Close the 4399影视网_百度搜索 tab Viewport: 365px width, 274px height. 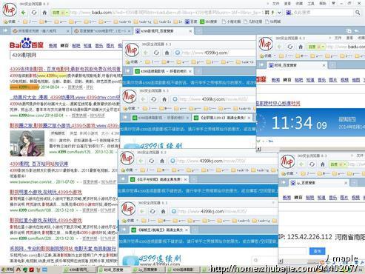[x=190, y=31]
